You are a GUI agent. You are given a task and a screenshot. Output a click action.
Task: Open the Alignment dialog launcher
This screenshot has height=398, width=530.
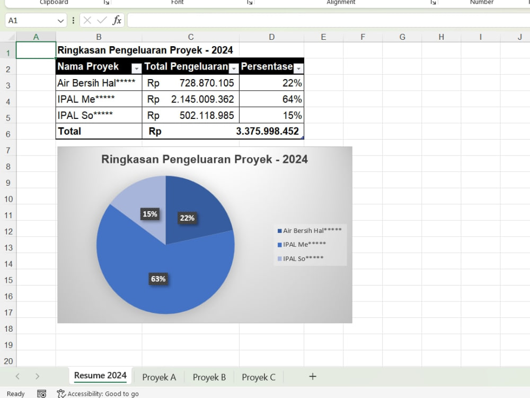433,2
